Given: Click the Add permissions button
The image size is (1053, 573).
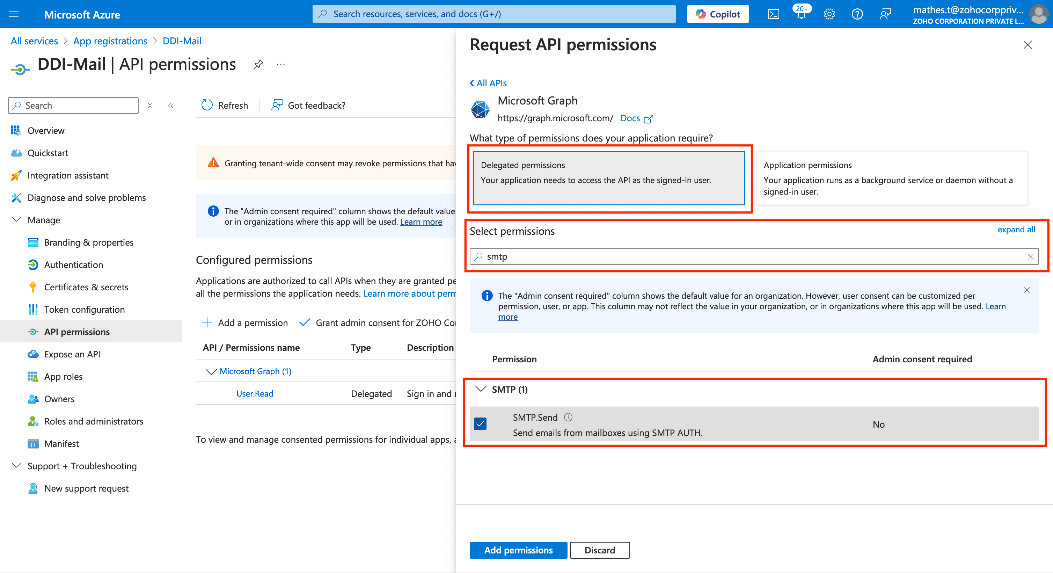Looking at the screenshot, I should [518, 550].
